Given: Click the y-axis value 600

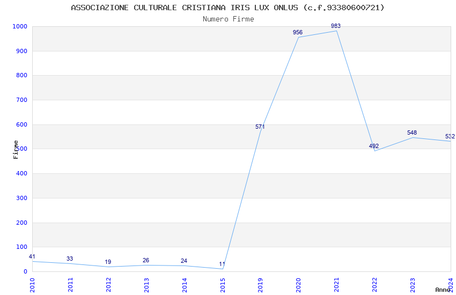Looking at the screenshot, I should pos(22,124).
